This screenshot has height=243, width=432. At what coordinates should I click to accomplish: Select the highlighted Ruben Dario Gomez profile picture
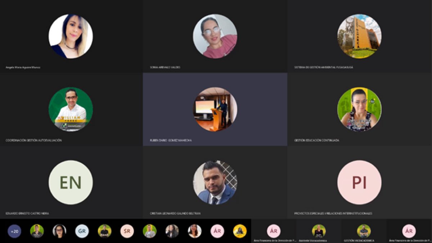pos(215,109)
